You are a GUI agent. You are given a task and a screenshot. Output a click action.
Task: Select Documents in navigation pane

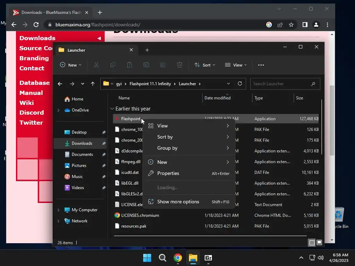tap(80, 154)
